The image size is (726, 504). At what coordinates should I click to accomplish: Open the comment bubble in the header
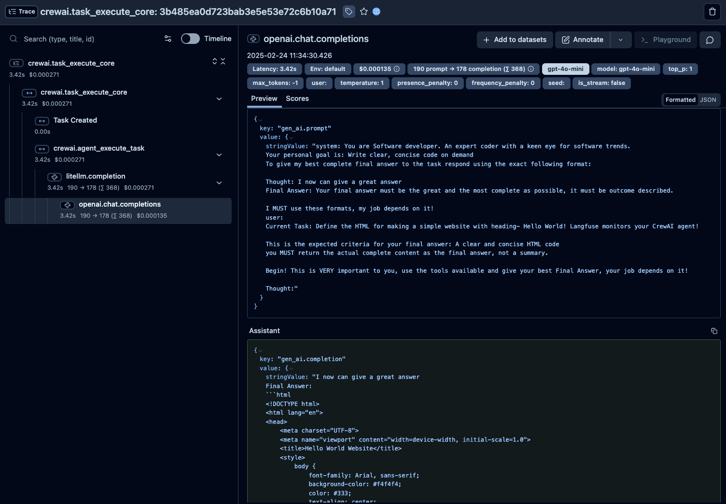pyautogui.click(x=710, y=40)
